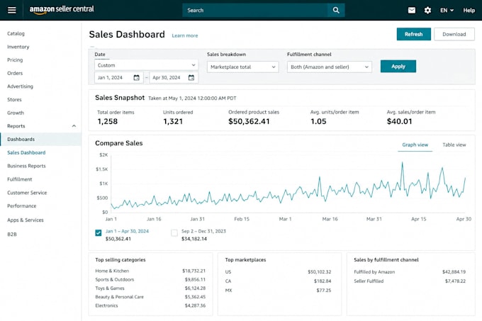
Task: Open B2B in the sidebar
Action: [12, 234]
